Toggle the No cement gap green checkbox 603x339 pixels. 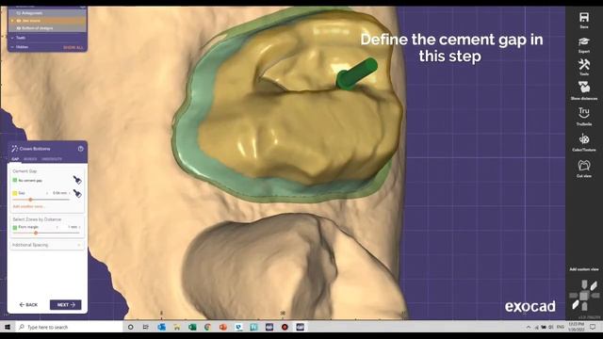click(x=15, y=180)
